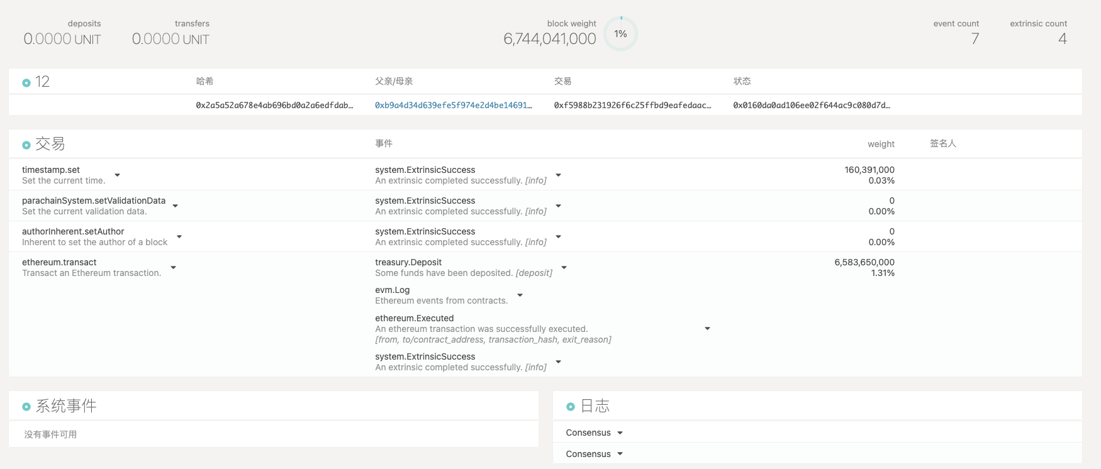Click the 父亲/母亲 column header
The height and width of the screenshot is (469, 1101).
pyautogui.click(x=394, y=81)
